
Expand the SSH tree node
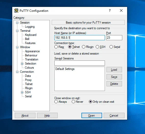[22, 92]
